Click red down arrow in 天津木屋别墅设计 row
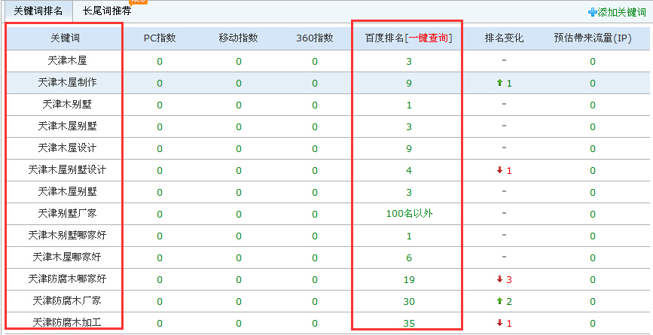The image size is (653, 335). [499, 170]
